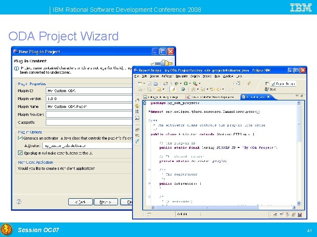Toggle the Generate an activator checkbox
317x237 pixels.
coord(20,138)
